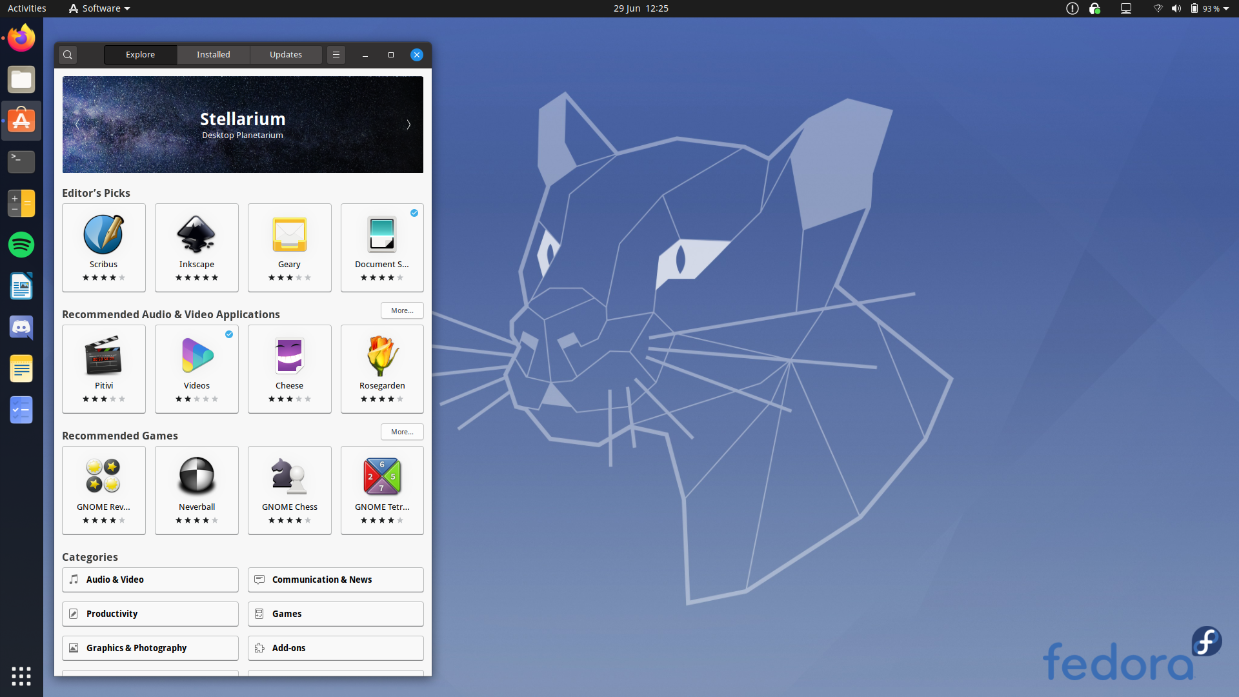Open the Updates tab

pos(286,54)
